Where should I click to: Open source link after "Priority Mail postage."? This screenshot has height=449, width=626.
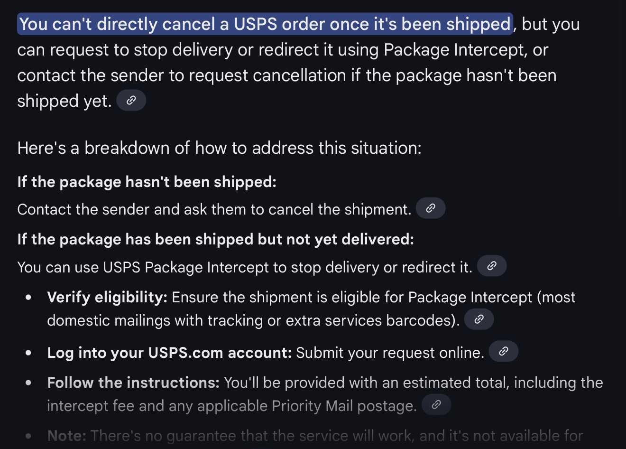point(436,404)
